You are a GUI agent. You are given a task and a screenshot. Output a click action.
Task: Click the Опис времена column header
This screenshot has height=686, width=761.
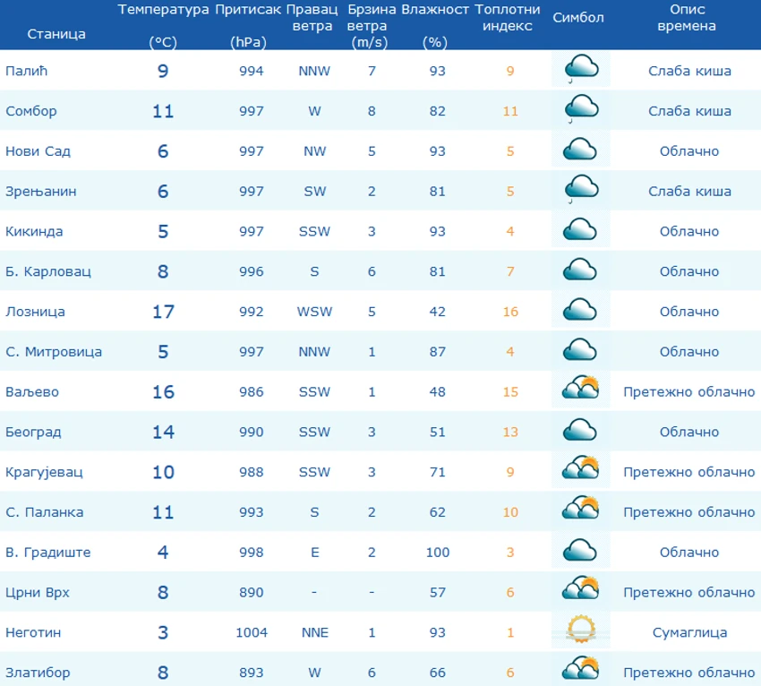click(687, 18)
